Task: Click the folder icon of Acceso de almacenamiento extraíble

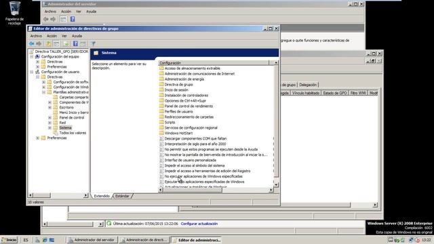Action: point(161,68)
